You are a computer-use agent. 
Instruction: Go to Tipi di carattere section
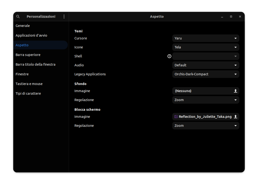click(28, 93)
